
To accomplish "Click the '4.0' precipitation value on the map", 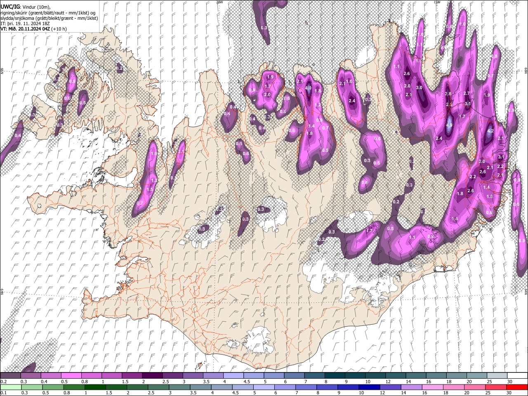I will [x=308, y=88].
